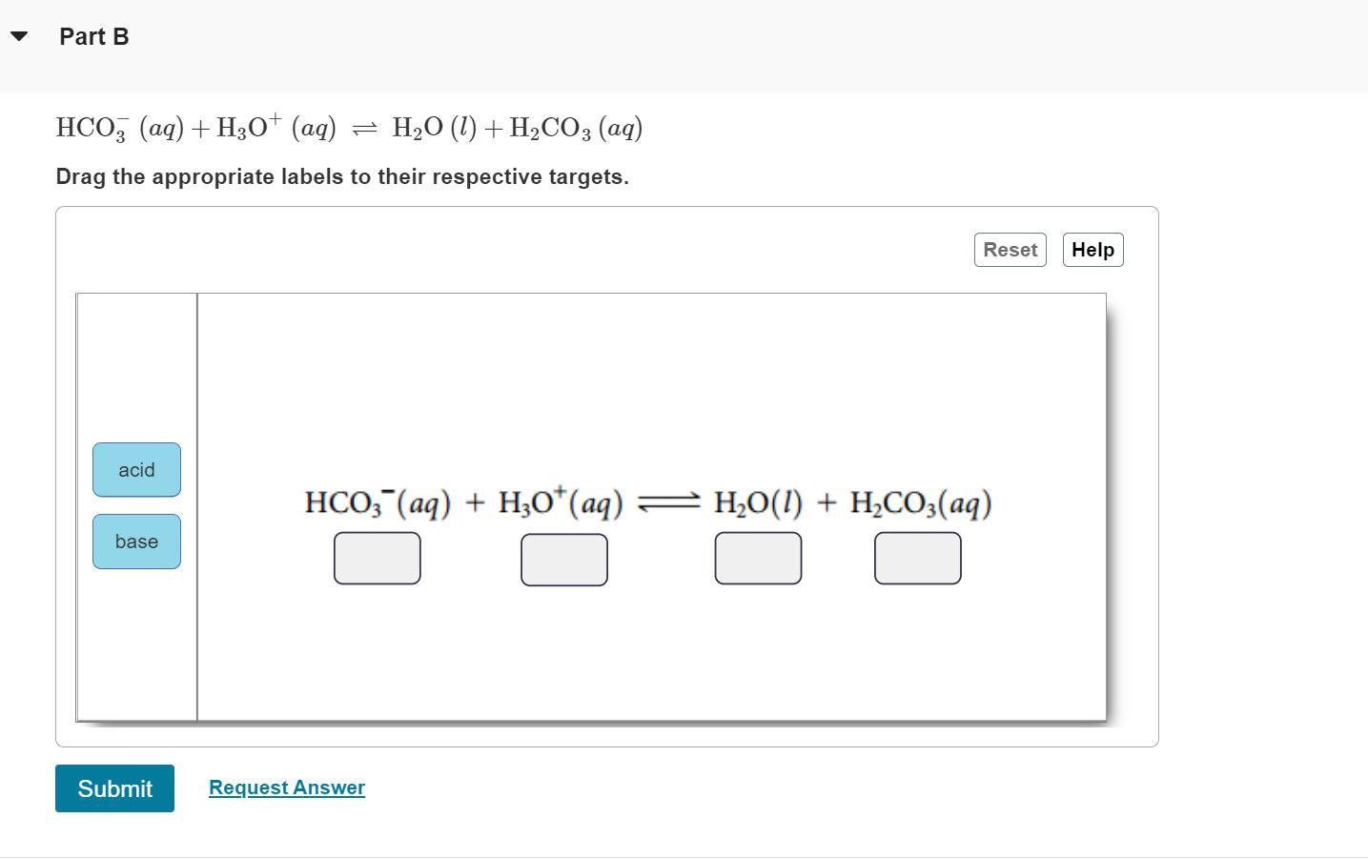This screenshot has width=1368, height=859.
Task: Click the empty target below H2O(l)
Action: (758, 558)
